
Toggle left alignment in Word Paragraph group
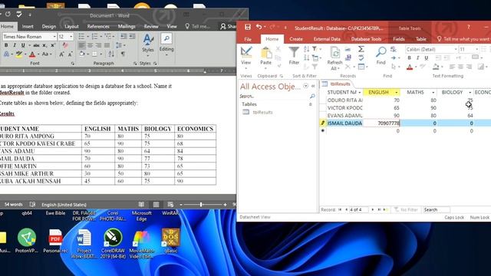click(x=82, y=46)
